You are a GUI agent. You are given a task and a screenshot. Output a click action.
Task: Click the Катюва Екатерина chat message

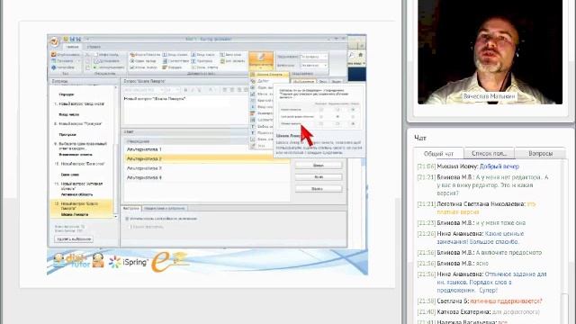(x=479, y=312)
